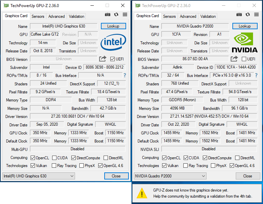
Task: Click Bus Interface question mark in Intel window
Action: click(x=125, y=75)
